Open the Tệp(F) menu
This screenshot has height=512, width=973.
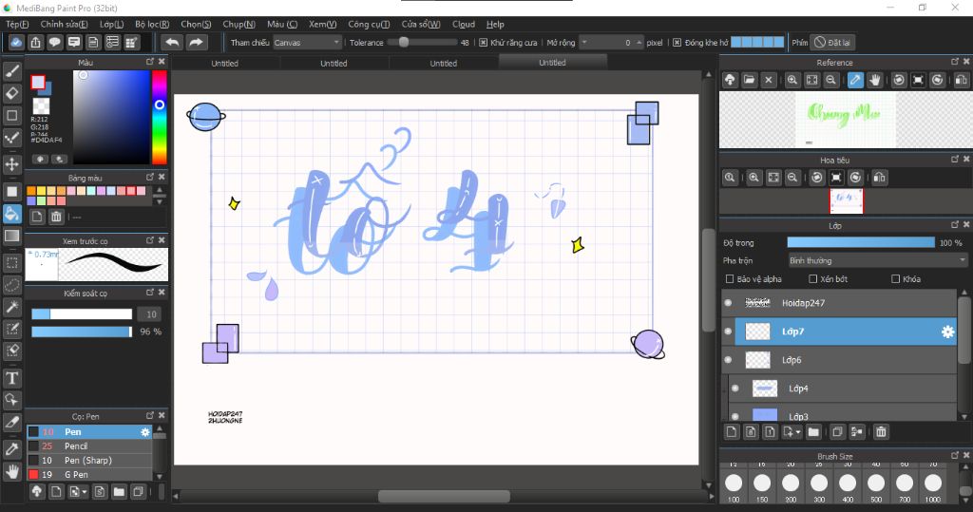coord(17,24)
